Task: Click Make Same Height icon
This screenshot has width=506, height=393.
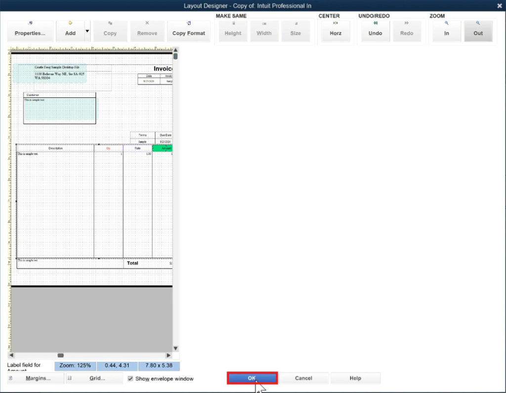Action: pos(232,31)
